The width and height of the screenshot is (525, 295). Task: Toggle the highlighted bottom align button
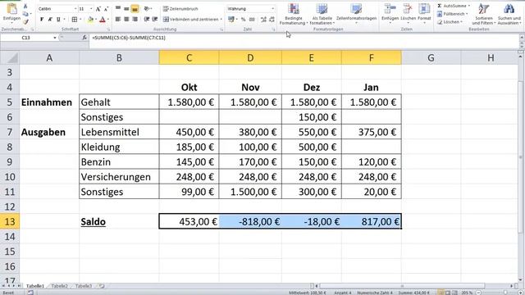click(x=135, y=9)
